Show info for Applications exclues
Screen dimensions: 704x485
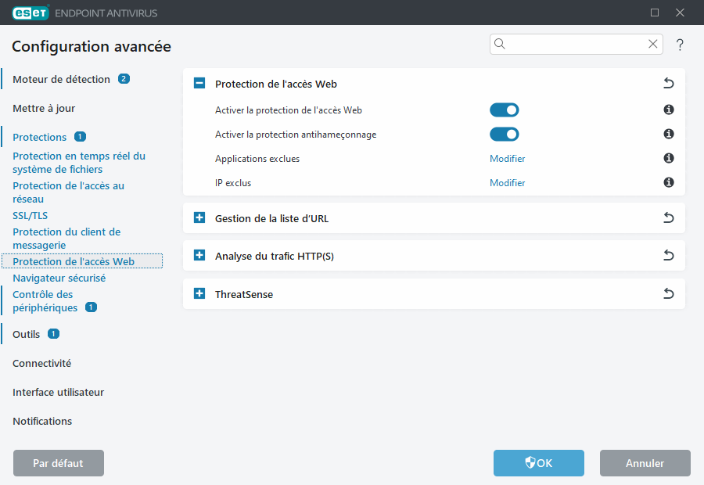[669, 159]
